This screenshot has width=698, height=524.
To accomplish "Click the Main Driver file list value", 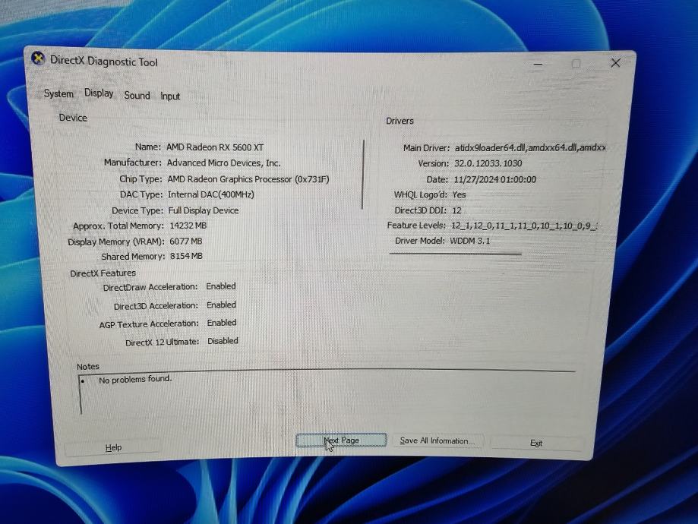I will (x=529, y=147).
